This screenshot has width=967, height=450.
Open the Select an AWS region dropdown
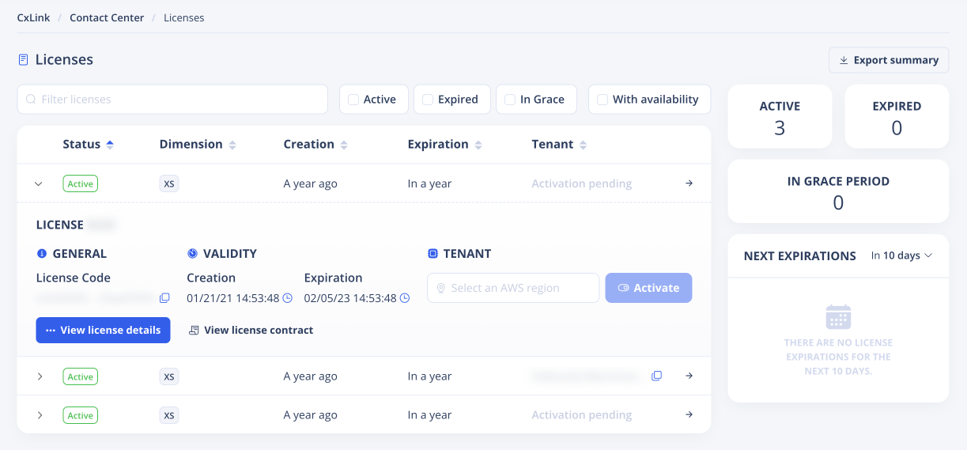point(513,288)
